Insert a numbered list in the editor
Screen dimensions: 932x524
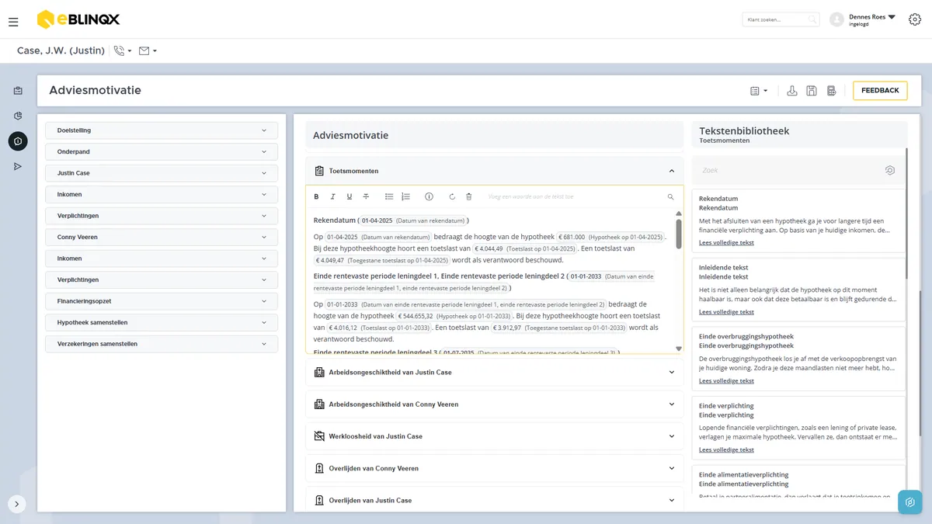(x=405, y=197)
